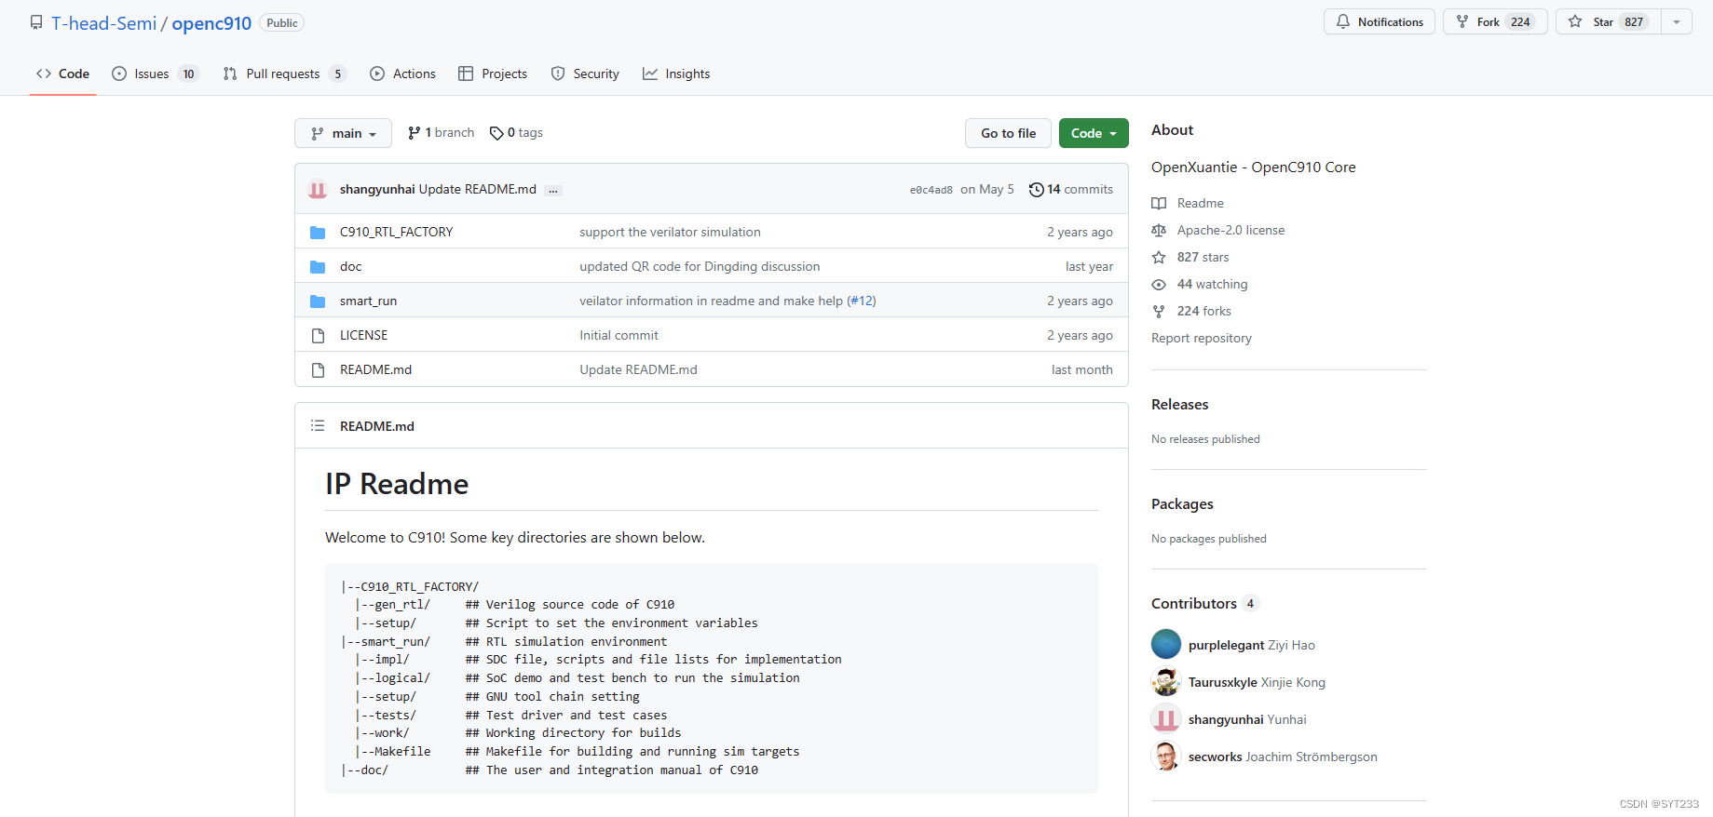1713x817 pixels.
Task: Open the Readme link in About
Action: [1201, 203]
